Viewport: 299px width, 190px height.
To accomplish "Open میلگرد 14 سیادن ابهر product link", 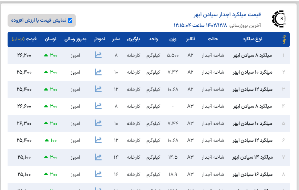I will (x=252, y=157).
